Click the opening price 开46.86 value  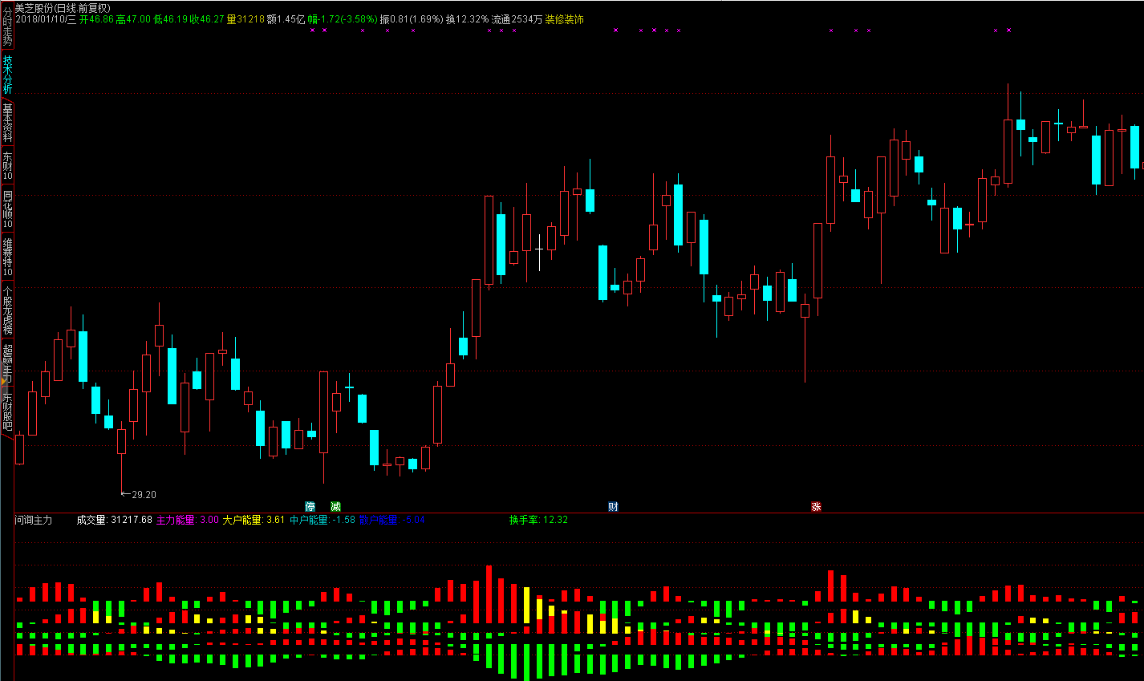96,18
